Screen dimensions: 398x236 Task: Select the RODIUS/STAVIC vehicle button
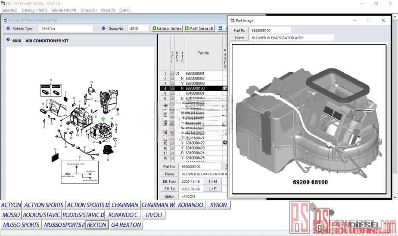(x=42, y=215)
